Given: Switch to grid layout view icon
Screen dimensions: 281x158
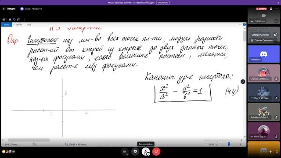Looking at the screenshot, I should coord(271,9).
